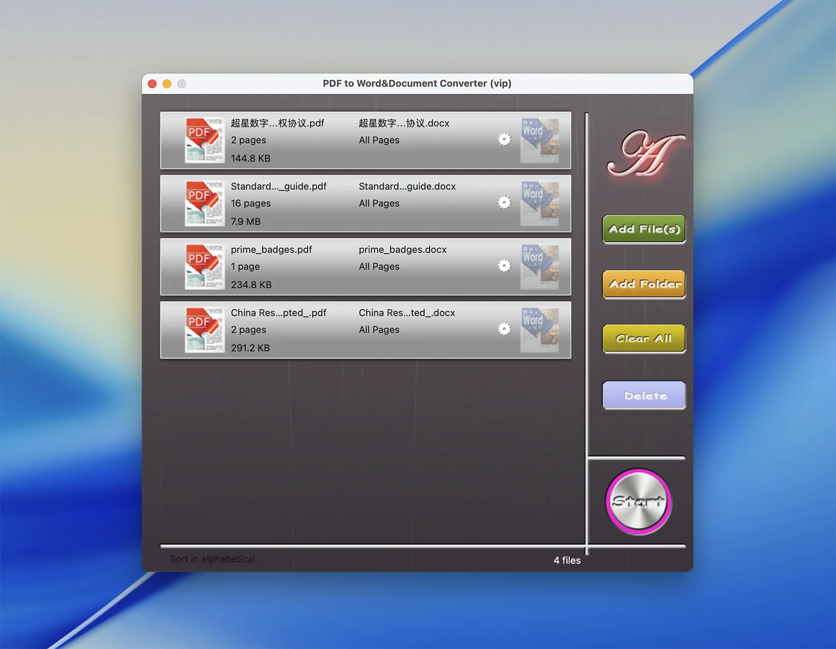Click gear icon for prime_badges.pdf row
836x649 pixels.
pyautogui.click(x=504, y=266)
